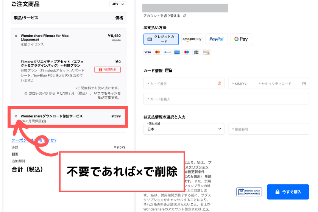This screenshot has width=318, height=212.
Task: Click the 今すぐ購入 button
Action: 288,192
